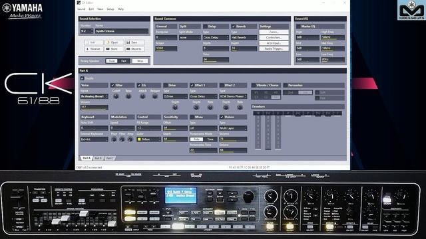Open the Setup menu
The image size is (426, 239).
tap(110, 9)
